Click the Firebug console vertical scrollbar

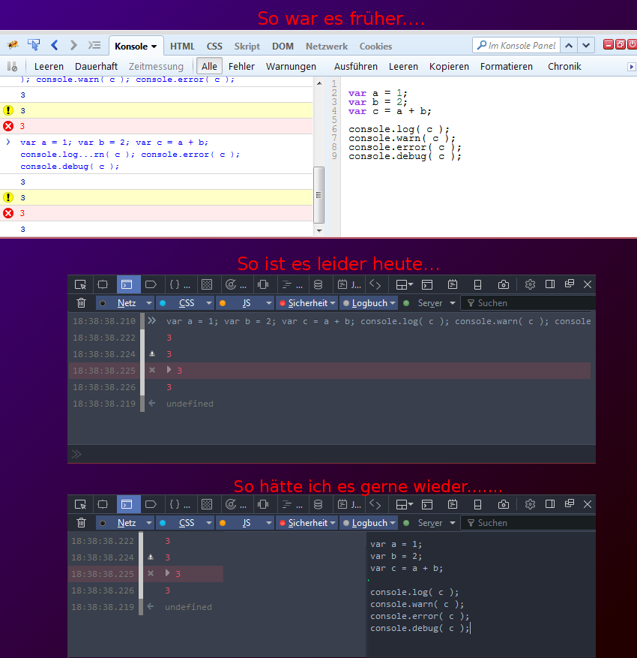click(x=318, y=194)
